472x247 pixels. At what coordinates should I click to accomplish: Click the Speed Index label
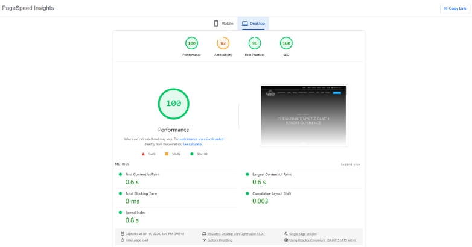[x=135, y=213]
